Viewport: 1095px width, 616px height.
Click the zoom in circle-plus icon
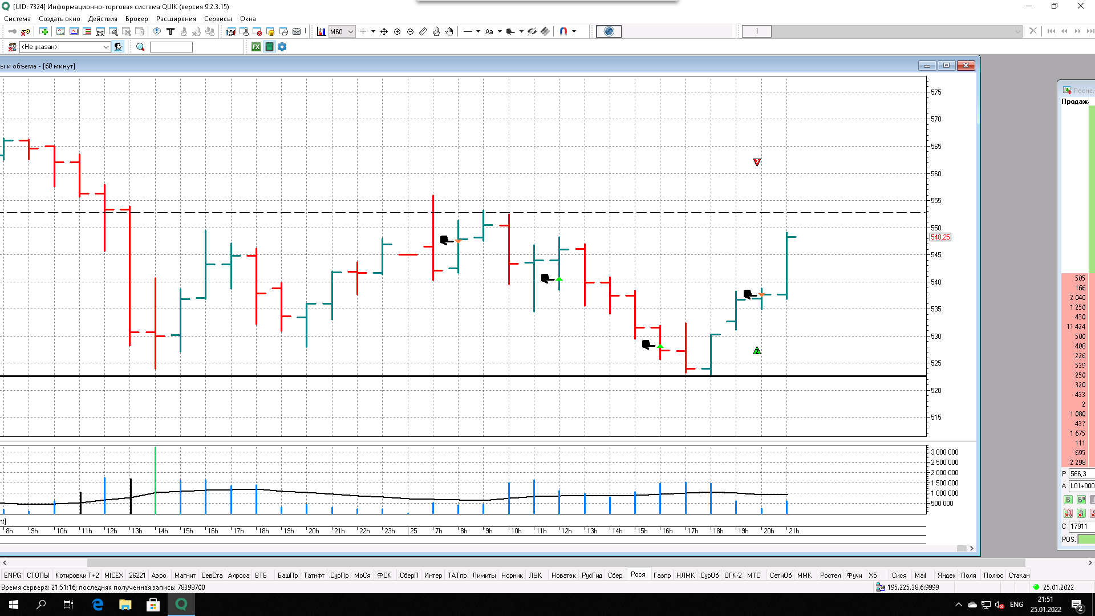point(398,32)
